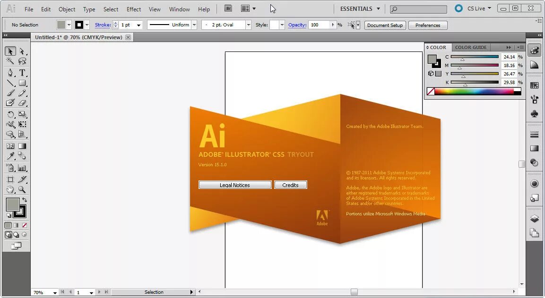
Task: Set paint mode to None in the Tools panel
Action: (24, 225)
